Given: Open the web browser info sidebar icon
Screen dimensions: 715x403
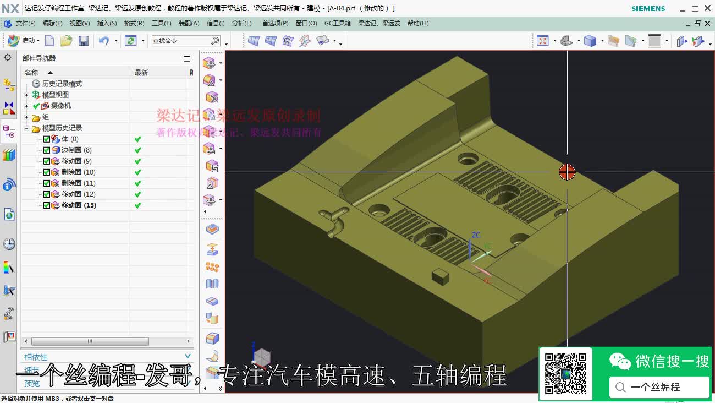Looking at the screenshot, I should point(9,185).
